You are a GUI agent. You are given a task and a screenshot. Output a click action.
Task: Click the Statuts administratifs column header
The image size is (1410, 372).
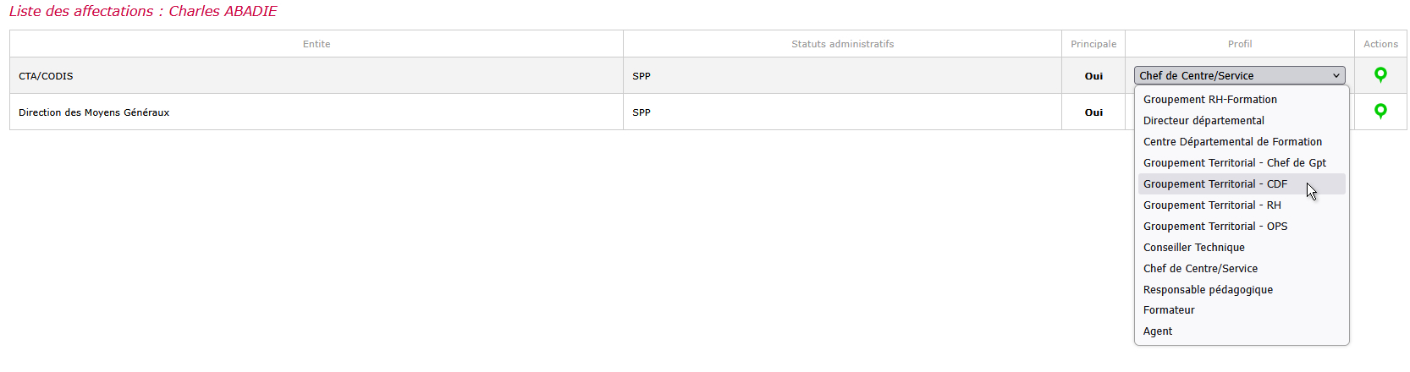(842, 44)
